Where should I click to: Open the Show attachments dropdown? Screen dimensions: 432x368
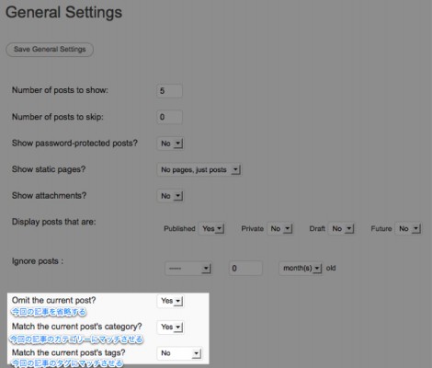tap(170, 196)
